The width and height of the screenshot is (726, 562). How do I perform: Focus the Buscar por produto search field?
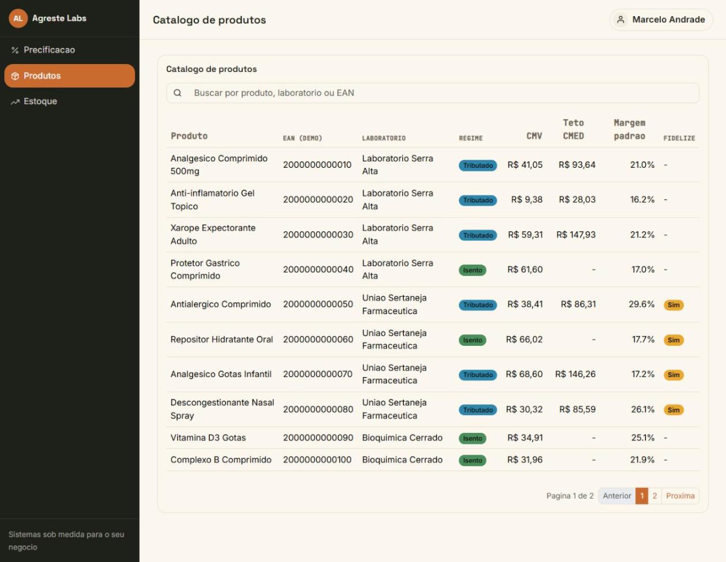432,93
